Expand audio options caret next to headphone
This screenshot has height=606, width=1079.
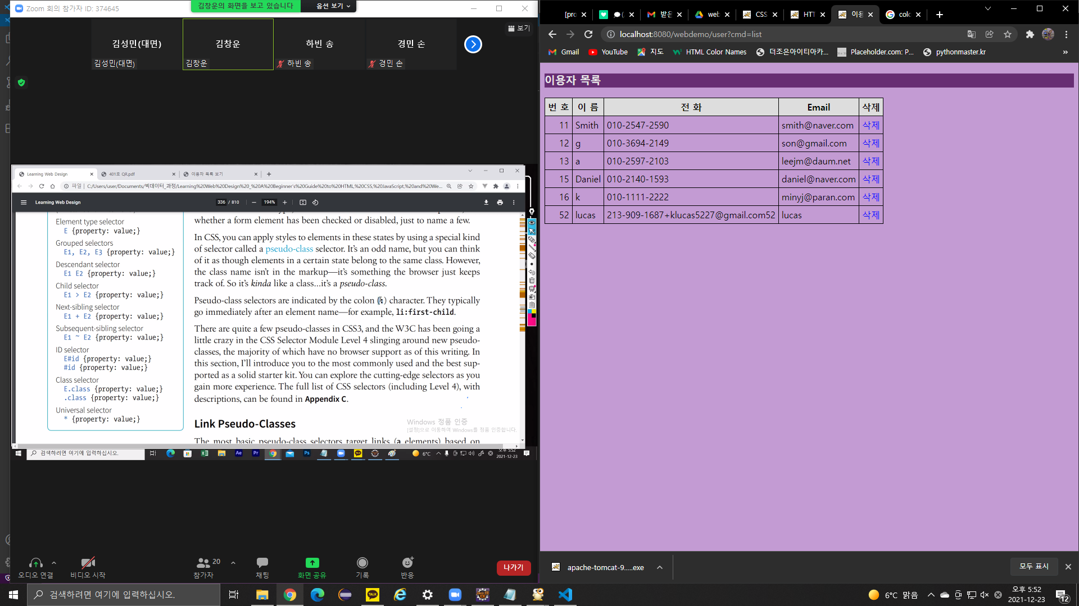click(x=54, y=562)
